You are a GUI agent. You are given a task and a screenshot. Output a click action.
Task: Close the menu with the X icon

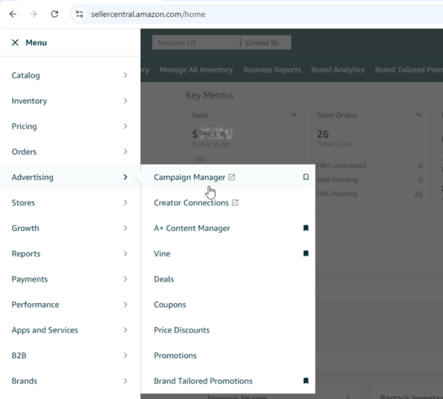click(15, 42)
